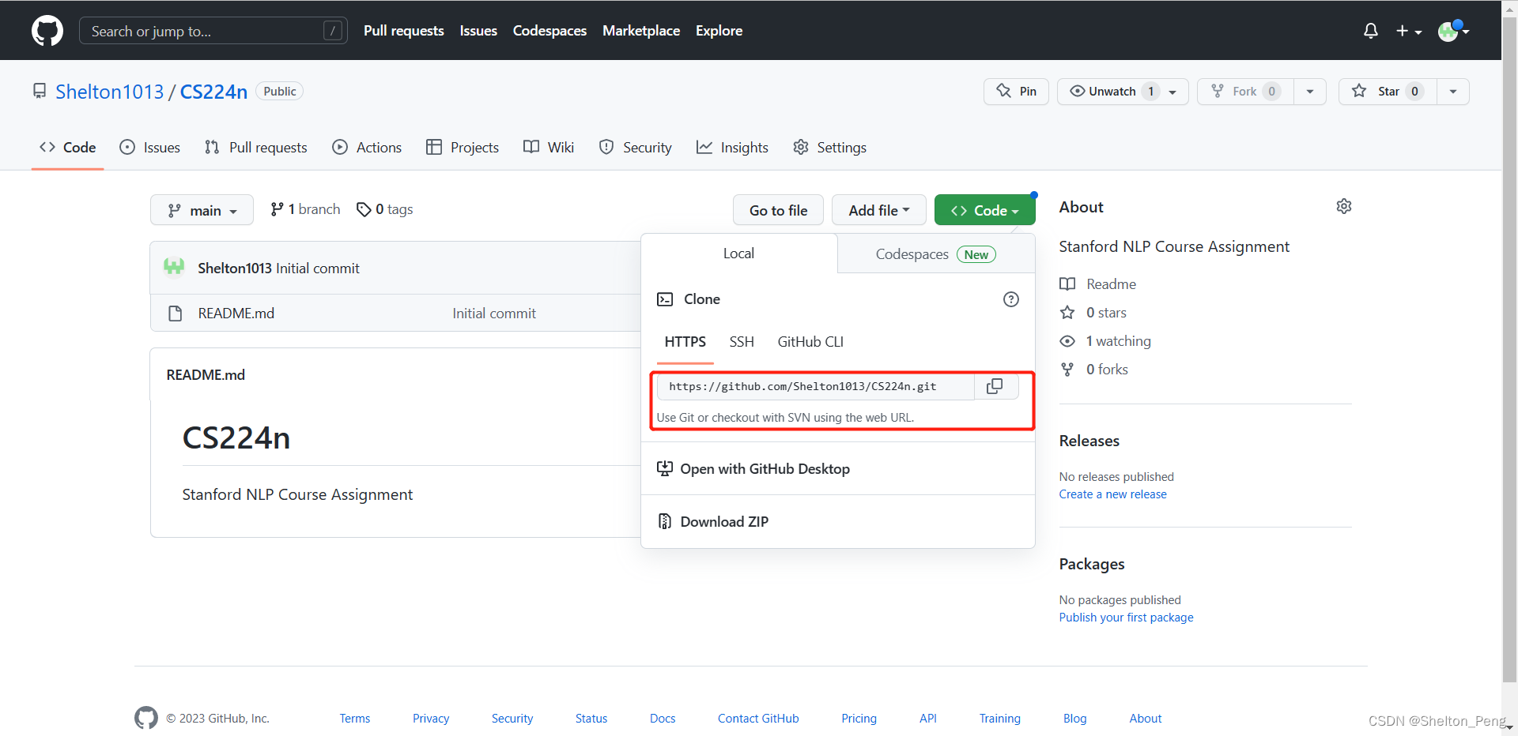
Task: Open the Insights tab
Action: pyautogui.click(x=732, y=148)
